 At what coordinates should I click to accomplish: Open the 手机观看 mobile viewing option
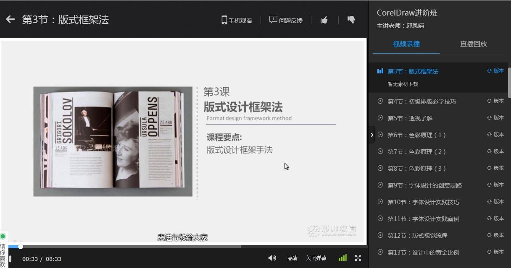pos(237,20)
